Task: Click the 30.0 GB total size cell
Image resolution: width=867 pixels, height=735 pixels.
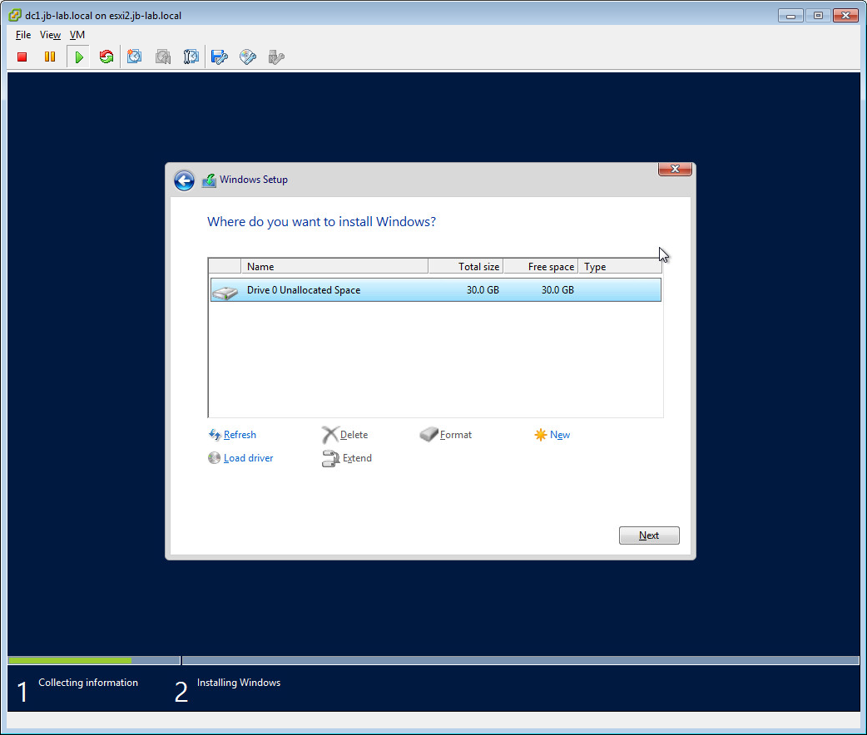Action: point(482,290)
